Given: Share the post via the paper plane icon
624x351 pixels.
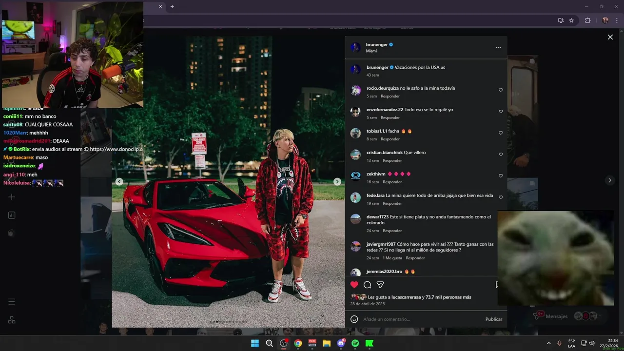Looking at the screenshot, I should point(380,285).
